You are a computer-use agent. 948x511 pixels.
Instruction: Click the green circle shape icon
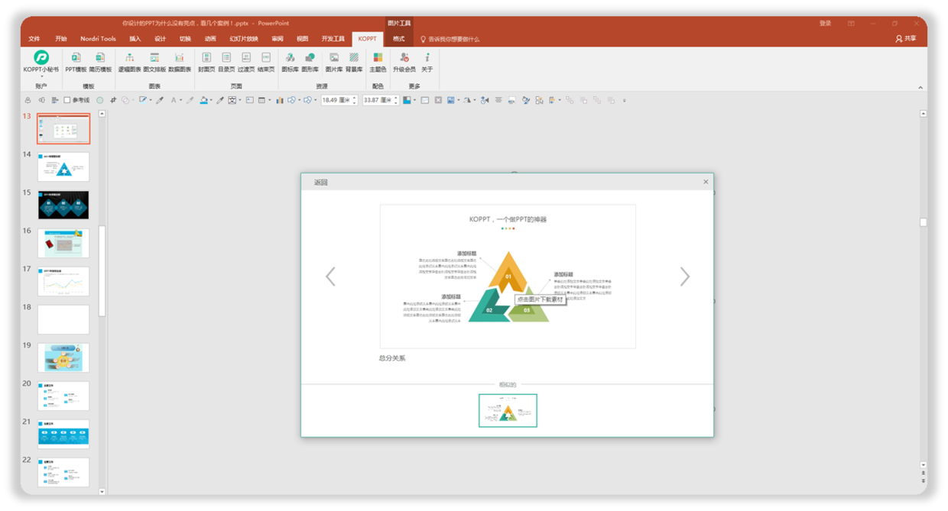[x=99, y=100]
